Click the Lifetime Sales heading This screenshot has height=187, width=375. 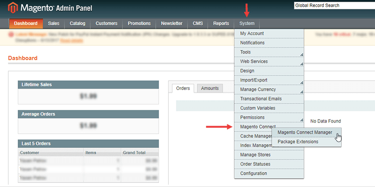click(36, 85)
